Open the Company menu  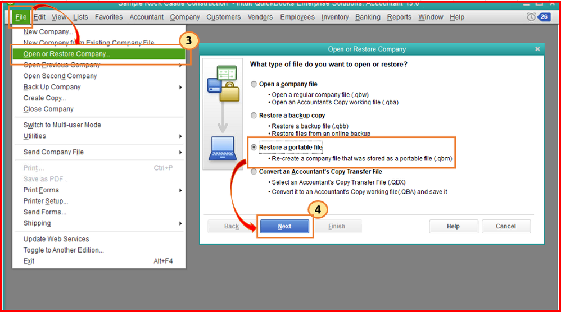[185, 17]
